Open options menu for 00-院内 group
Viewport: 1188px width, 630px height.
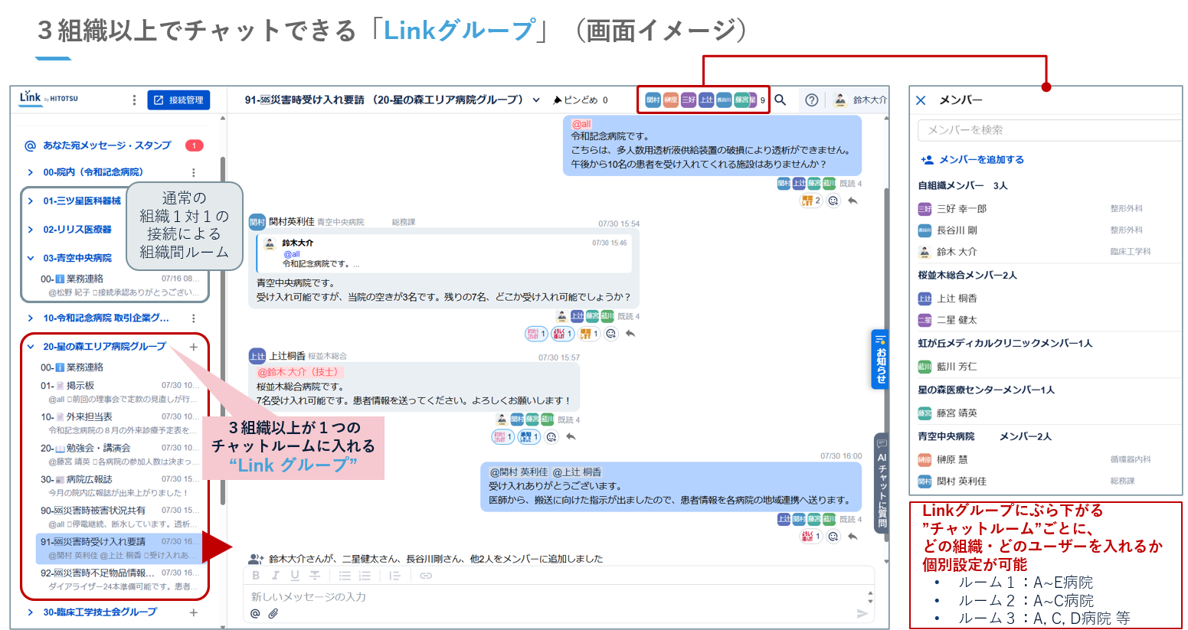[193, 172]
